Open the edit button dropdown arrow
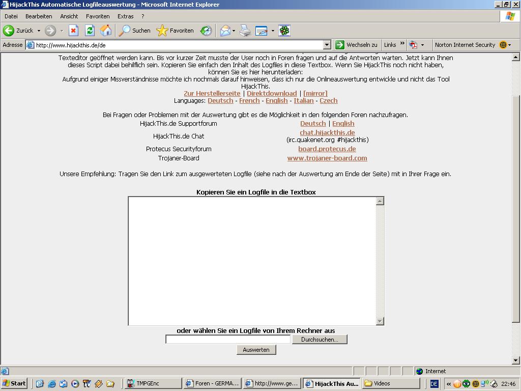The width and height of the screenshot is (521, 391). [x=273, y=31]
